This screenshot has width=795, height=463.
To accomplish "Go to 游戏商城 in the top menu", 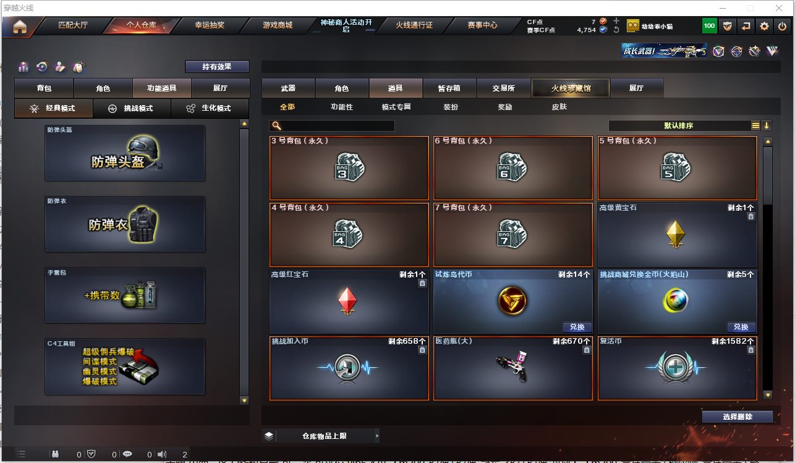I will [x=278, y=25].
